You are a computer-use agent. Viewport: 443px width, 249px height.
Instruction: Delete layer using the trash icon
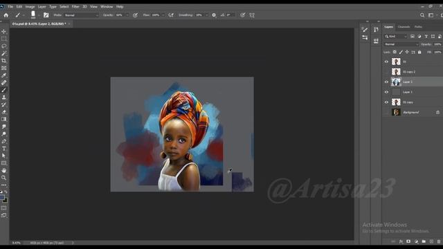pyautogui.click(x=439, y=241)
